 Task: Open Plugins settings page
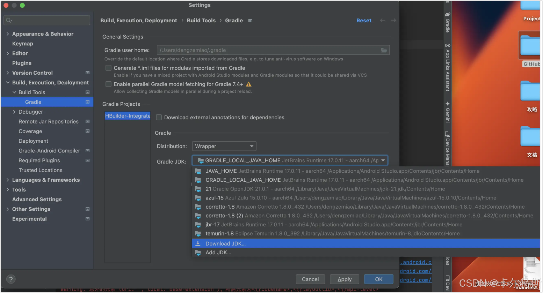(22, 63)
